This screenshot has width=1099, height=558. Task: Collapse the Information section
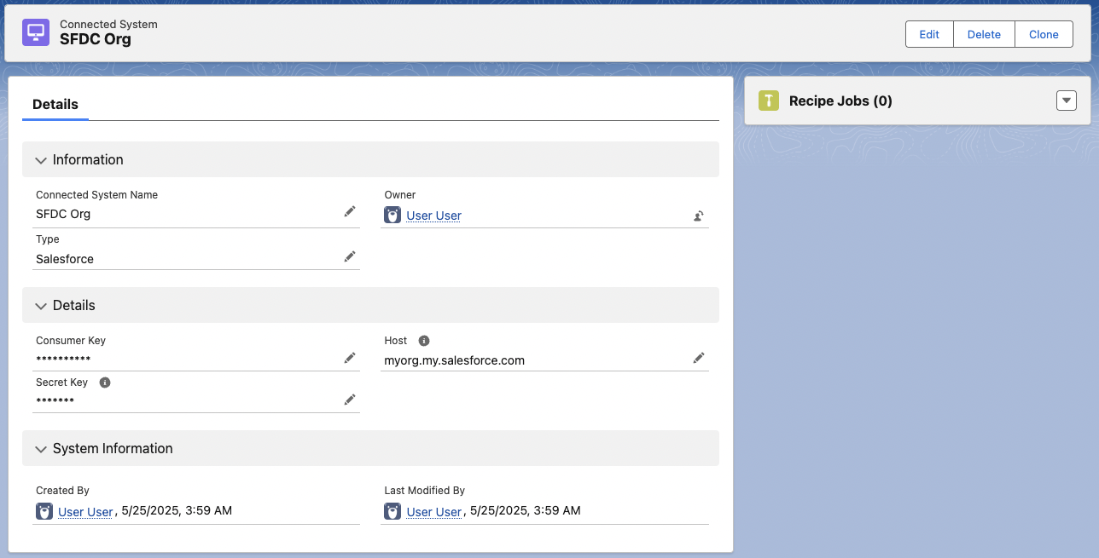coord(41,159)
